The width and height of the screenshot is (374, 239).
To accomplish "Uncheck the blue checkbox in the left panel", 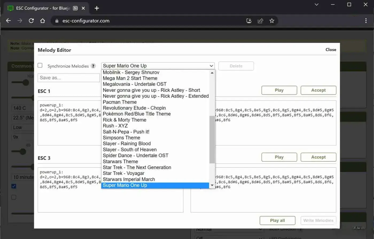I will coord(14,186).
